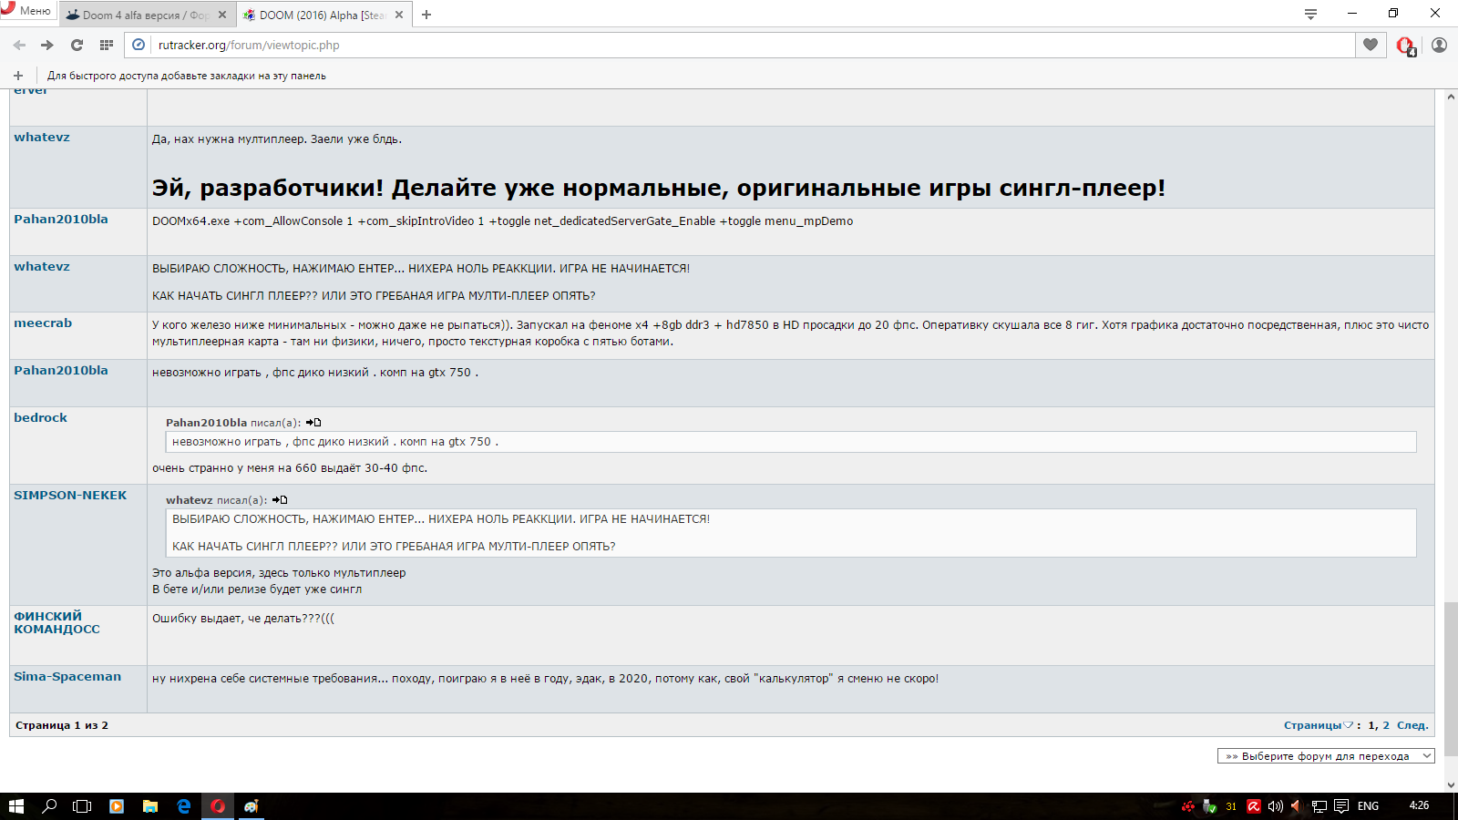Open the adblocker extension icon
This screenshot has width=1458, height=820.
(1405, 46)
